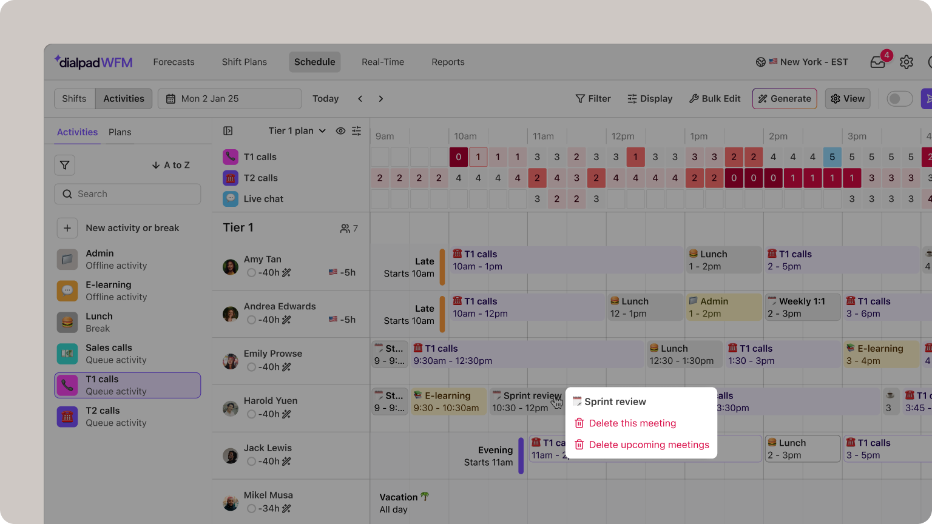
Task: Click the Filter button
Action: coord(593,99)
